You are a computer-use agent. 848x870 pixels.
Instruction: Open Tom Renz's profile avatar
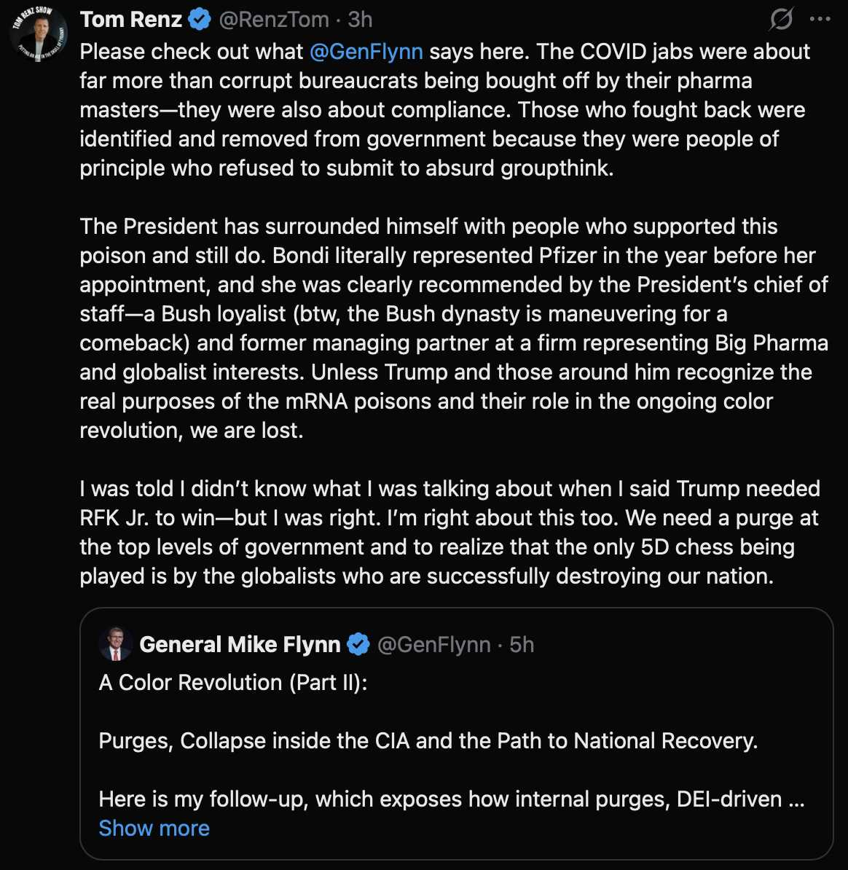(39, 33)
